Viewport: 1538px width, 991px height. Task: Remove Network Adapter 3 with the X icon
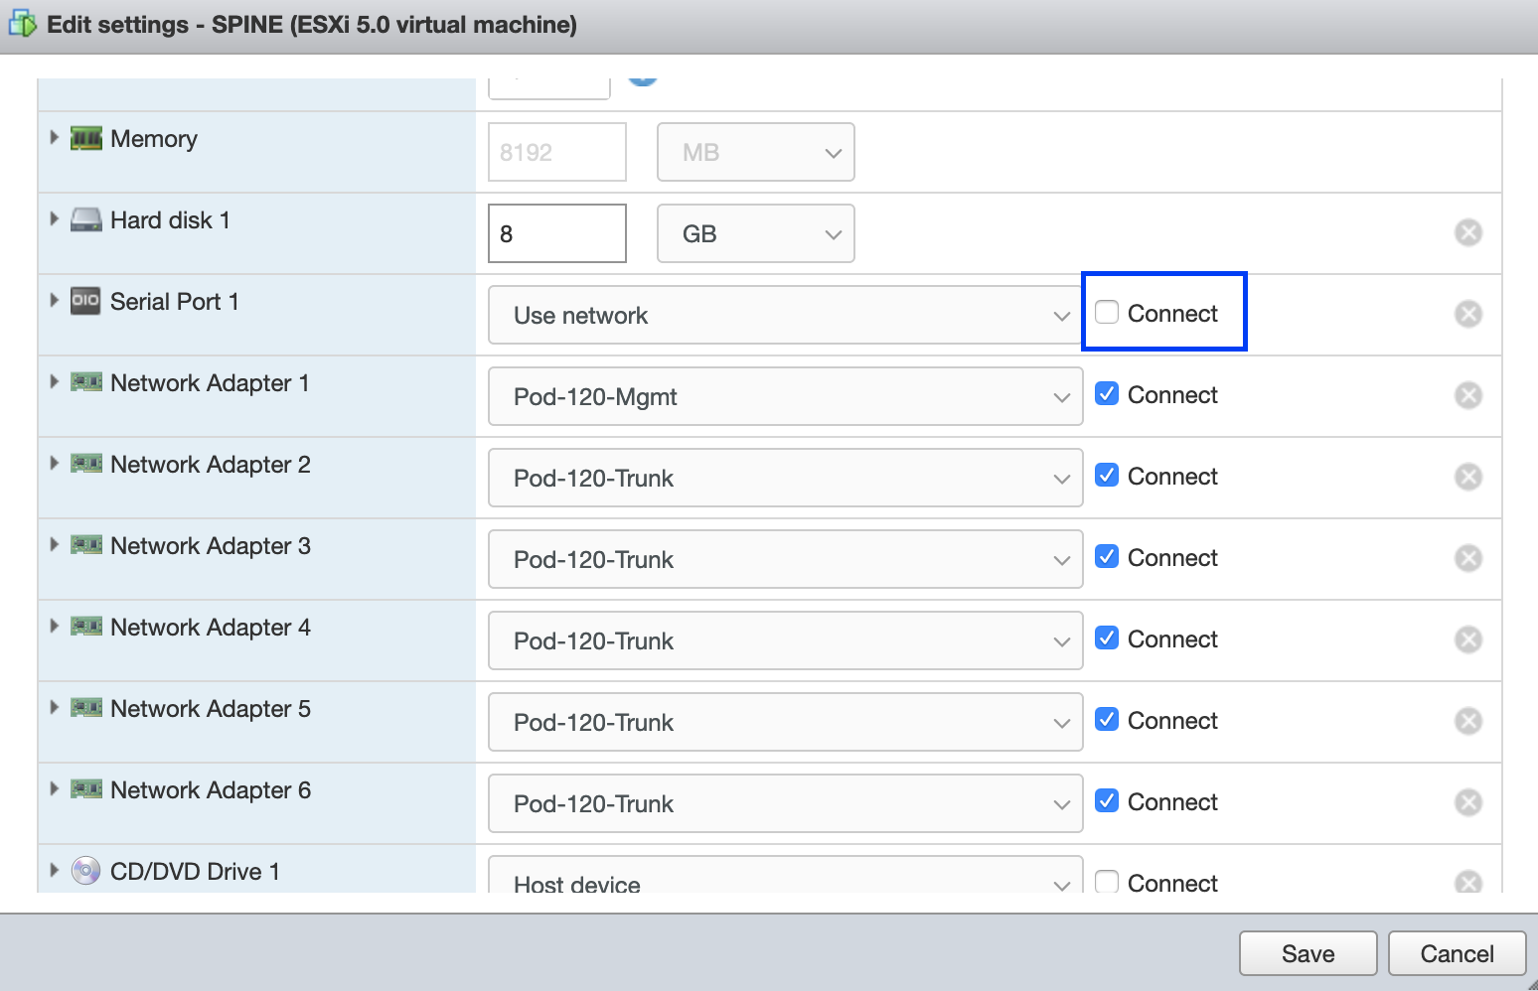tap(1467, 558)
